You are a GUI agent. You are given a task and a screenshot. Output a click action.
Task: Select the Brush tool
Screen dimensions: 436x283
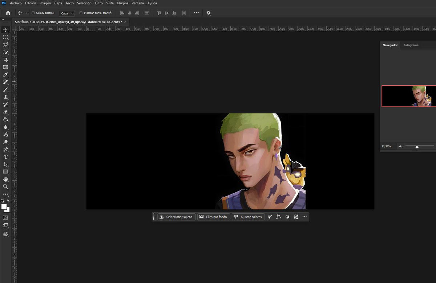click(5, 90)
